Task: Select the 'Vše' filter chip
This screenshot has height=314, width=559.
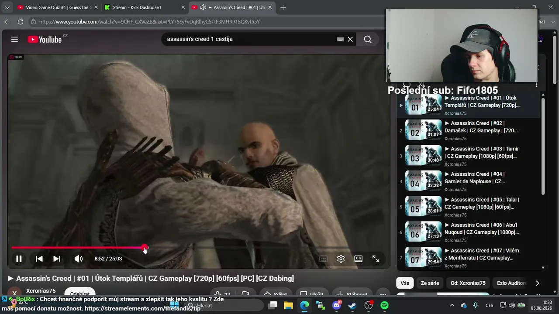Action: [405, 283]
